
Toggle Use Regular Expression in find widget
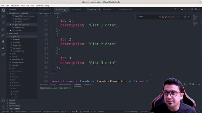click(x=166, y=17)
